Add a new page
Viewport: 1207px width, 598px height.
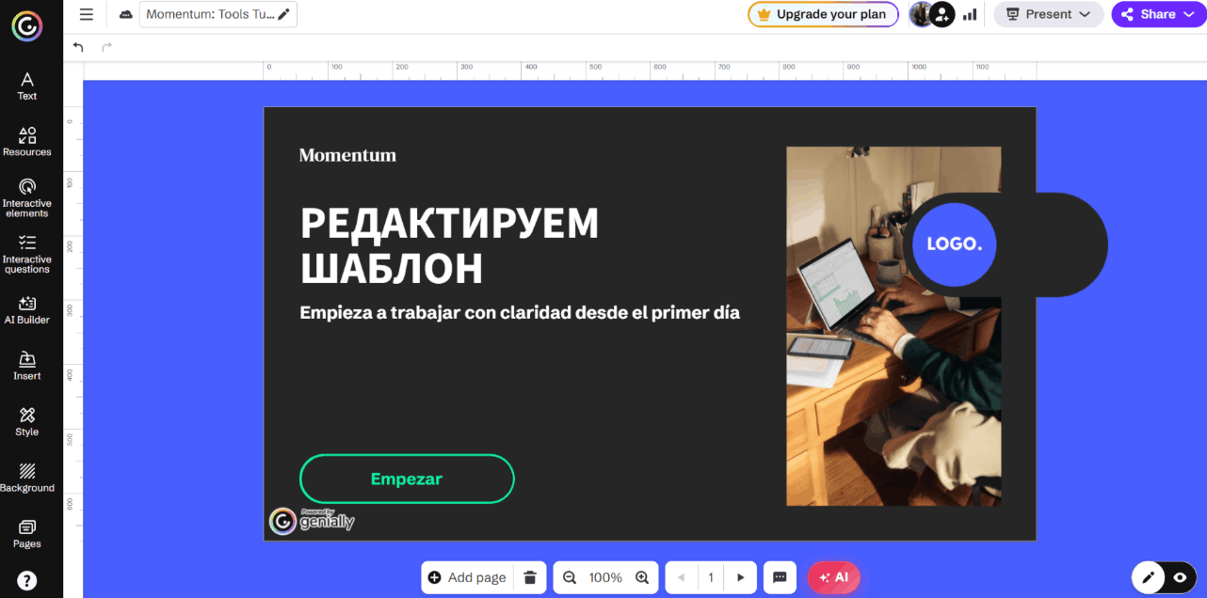click(467, 577)
